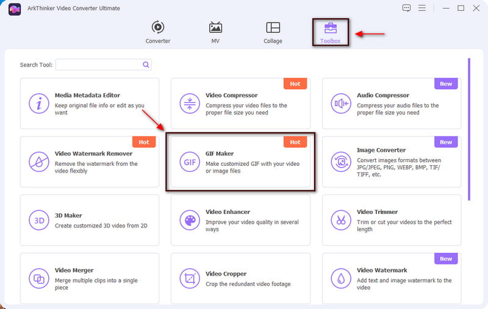488x309 pixels.
Task: Close the ArkThinker window
Action: [476, 9]
